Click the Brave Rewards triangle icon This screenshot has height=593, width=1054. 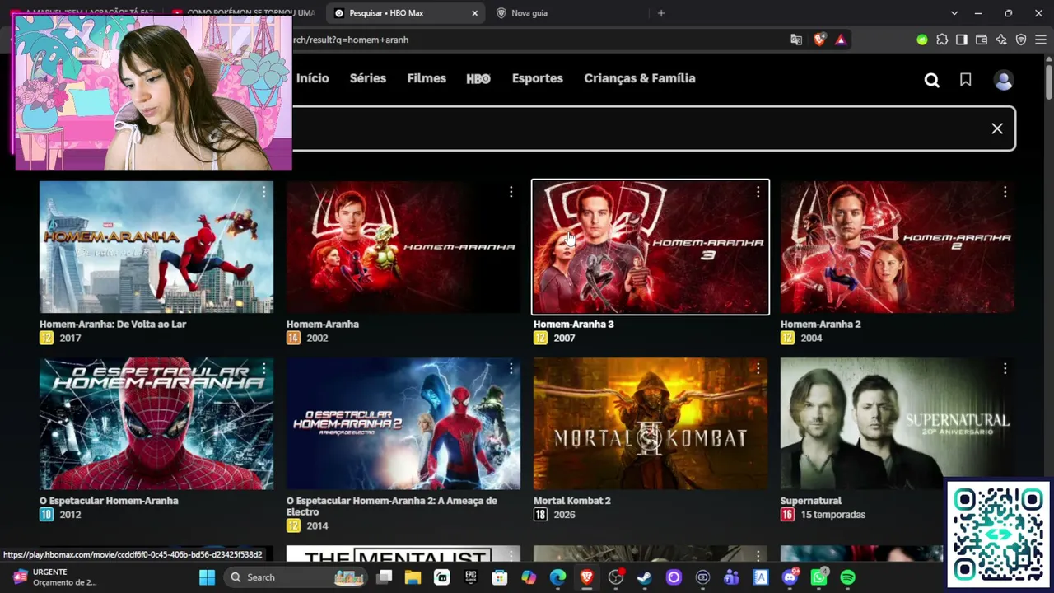pos(841,40)
